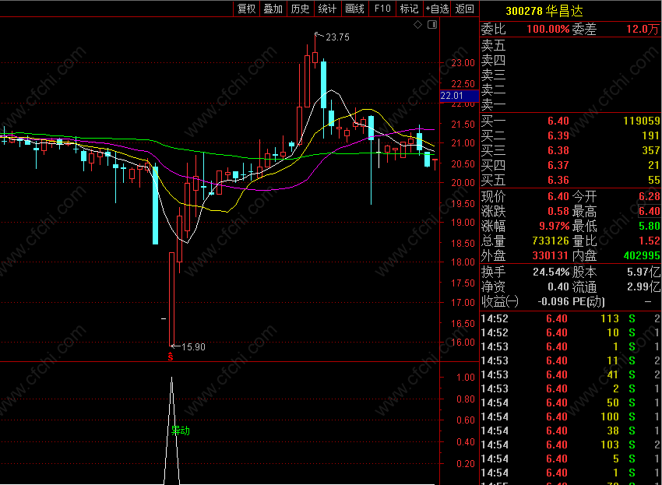The height and width of the screenshot is (485, 662).
Task: Click the 复权 toolbar button
Action: tap(247, 9)
